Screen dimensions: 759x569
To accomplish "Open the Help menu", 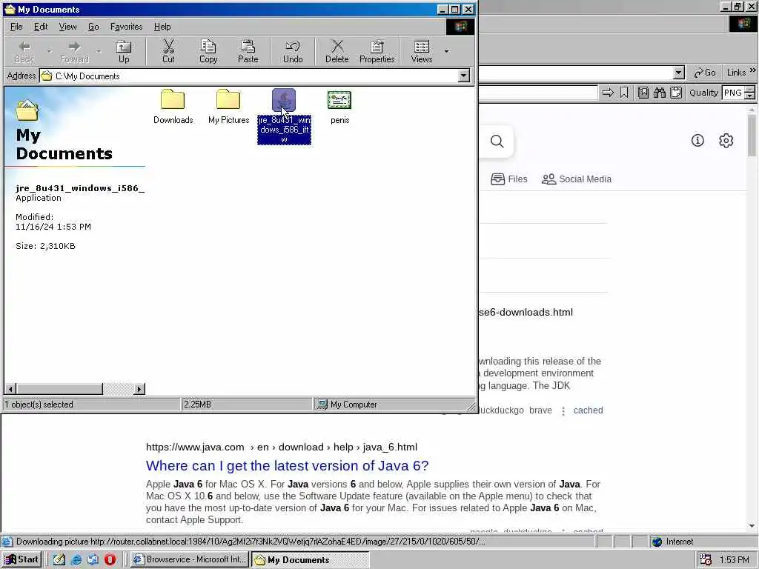I will [162, 27].
